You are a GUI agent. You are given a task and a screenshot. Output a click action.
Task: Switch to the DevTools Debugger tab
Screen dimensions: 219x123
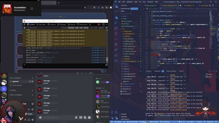(62, 24)
